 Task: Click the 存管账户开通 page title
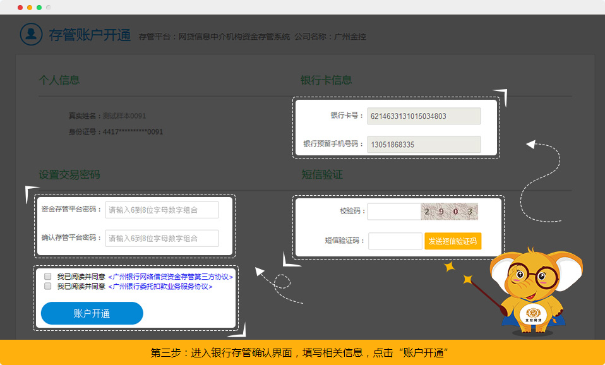[90, 35]
